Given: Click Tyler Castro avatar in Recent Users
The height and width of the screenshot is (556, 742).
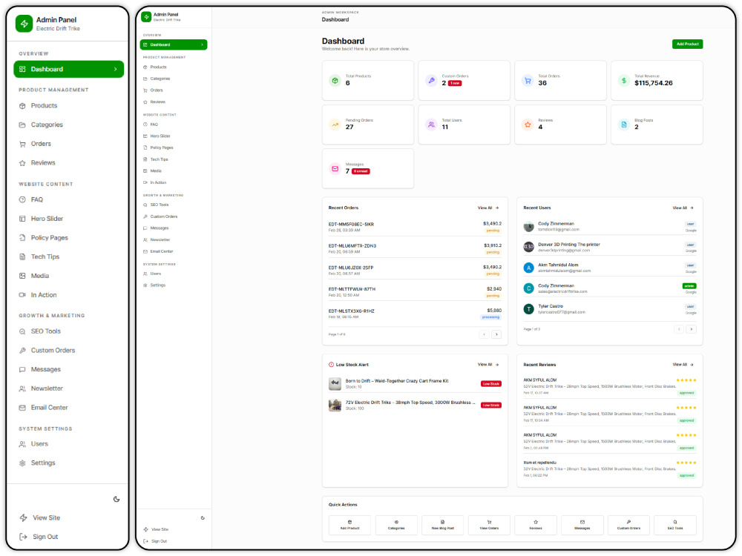Looking at the screenshot, I should click(x=528, y=309).
